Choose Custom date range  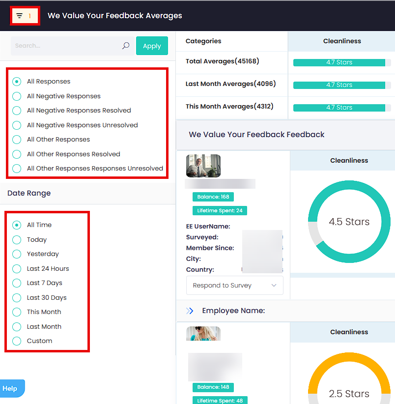coord(17,341)
